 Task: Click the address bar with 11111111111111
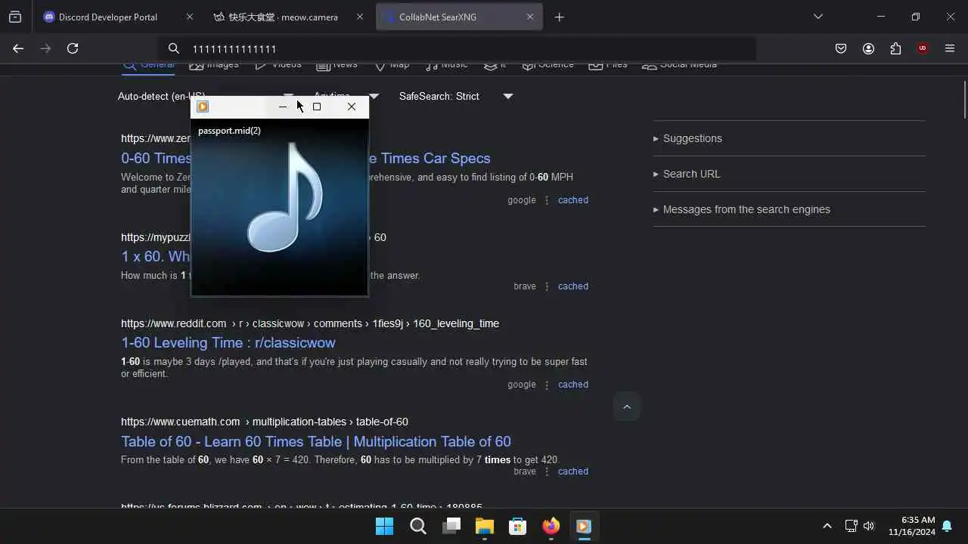[x=458, y=48]
